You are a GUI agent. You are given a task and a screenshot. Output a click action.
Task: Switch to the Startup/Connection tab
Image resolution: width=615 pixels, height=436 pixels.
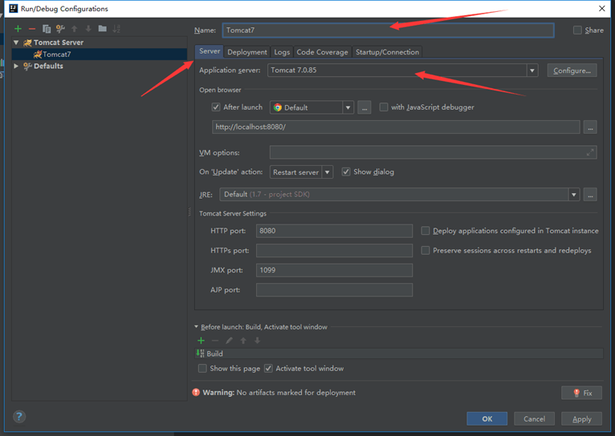387,52
